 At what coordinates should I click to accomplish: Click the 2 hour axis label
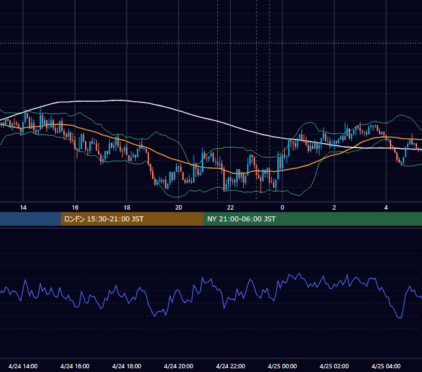coord(334,208)
